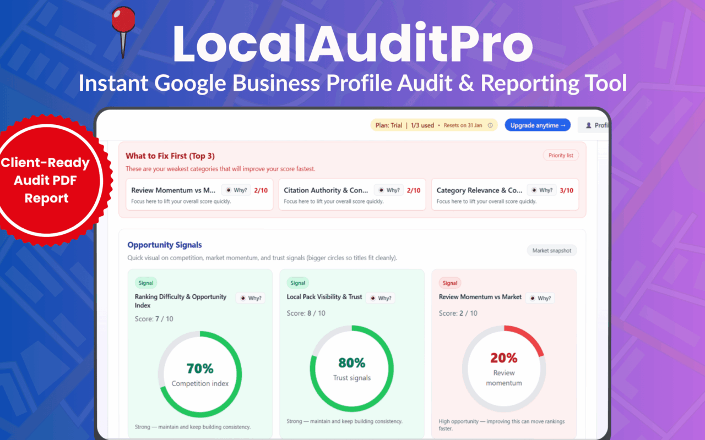Click the Signal tag on Ranking Difficulty card
The height and width of the screenshot is (440, 705).
tap(146, 283)
